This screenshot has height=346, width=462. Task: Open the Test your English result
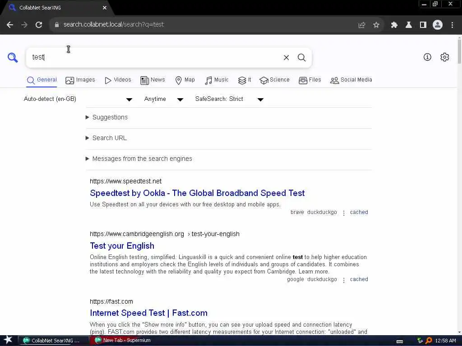(x=122, y=246)
